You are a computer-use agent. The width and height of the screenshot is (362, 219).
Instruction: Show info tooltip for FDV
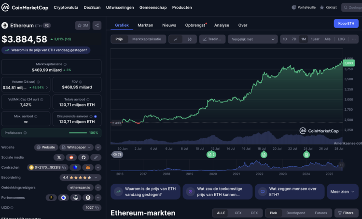click(x=81, y=82)
